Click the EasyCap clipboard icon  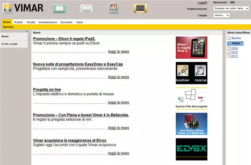click(x=200, y=71)
